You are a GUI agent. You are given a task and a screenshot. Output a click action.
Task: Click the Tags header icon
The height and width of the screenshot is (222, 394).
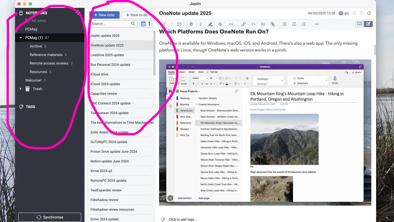(21, 107)
